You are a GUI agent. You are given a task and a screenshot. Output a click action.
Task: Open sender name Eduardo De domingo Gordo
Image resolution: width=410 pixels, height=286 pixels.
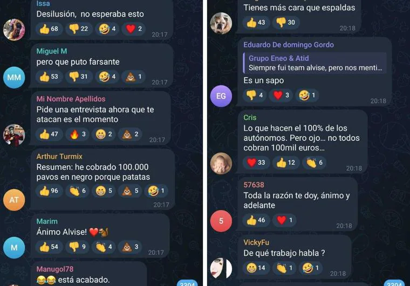289,45
